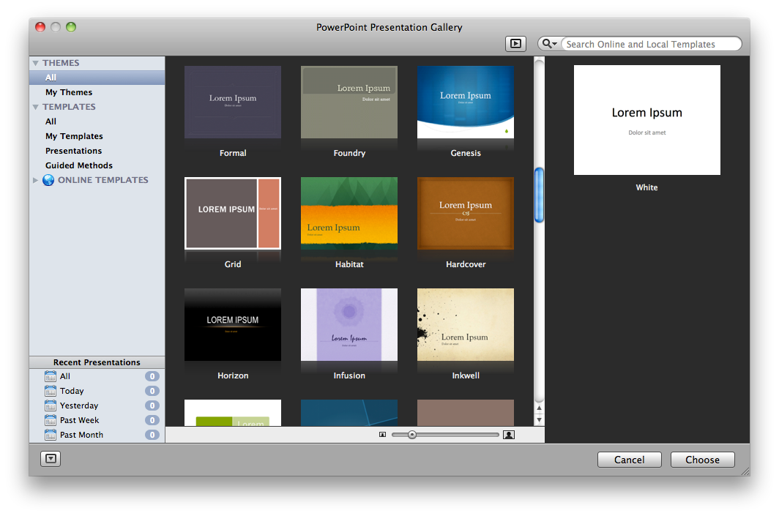Click the calendar icon beside Today
Image resolution: width=779 pixels, height=516 pixels.
click(51, 391)
